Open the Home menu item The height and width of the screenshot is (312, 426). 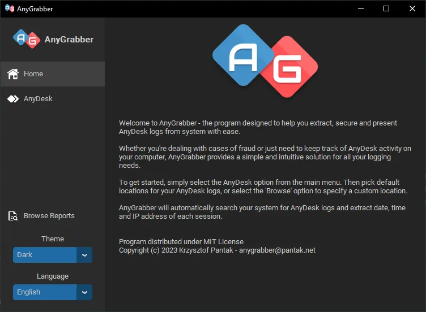[53, 73]
